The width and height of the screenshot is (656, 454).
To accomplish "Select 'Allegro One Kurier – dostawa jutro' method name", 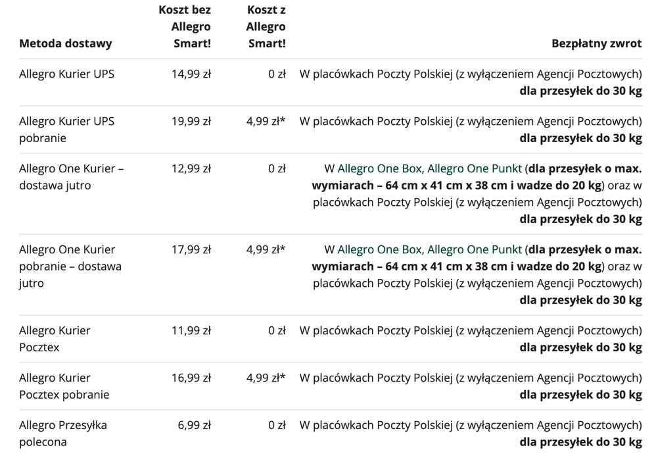I will pyautogui.click(x=71, y=177).
